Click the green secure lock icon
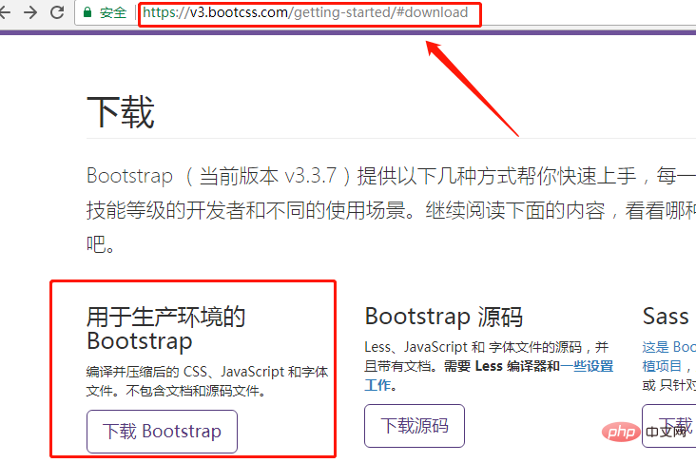696x463 pixels. (x=87, y=13)
